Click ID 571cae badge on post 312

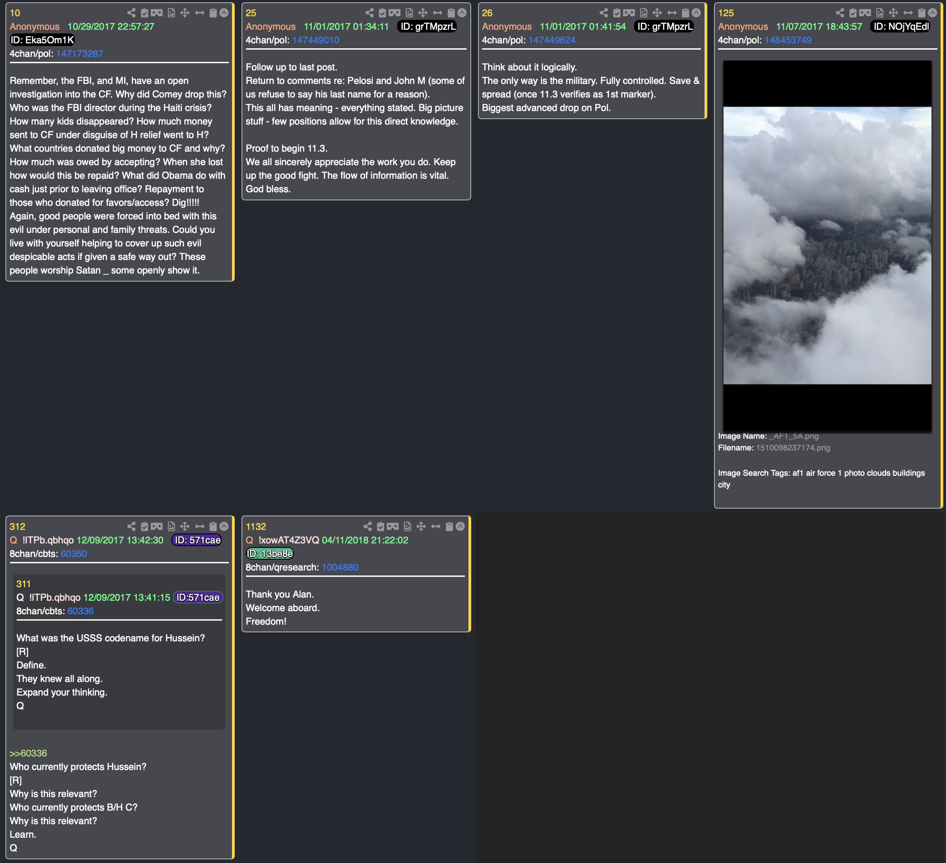198,540
